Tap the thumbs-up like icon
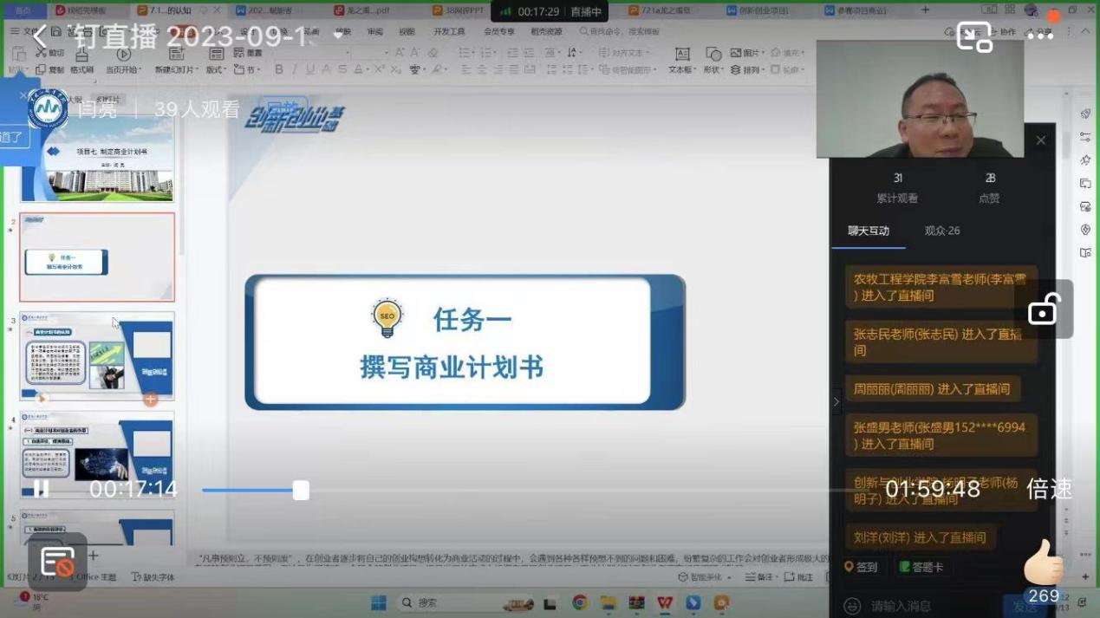Screen dimensions: 1100x618 click(x=1043, y=563)
